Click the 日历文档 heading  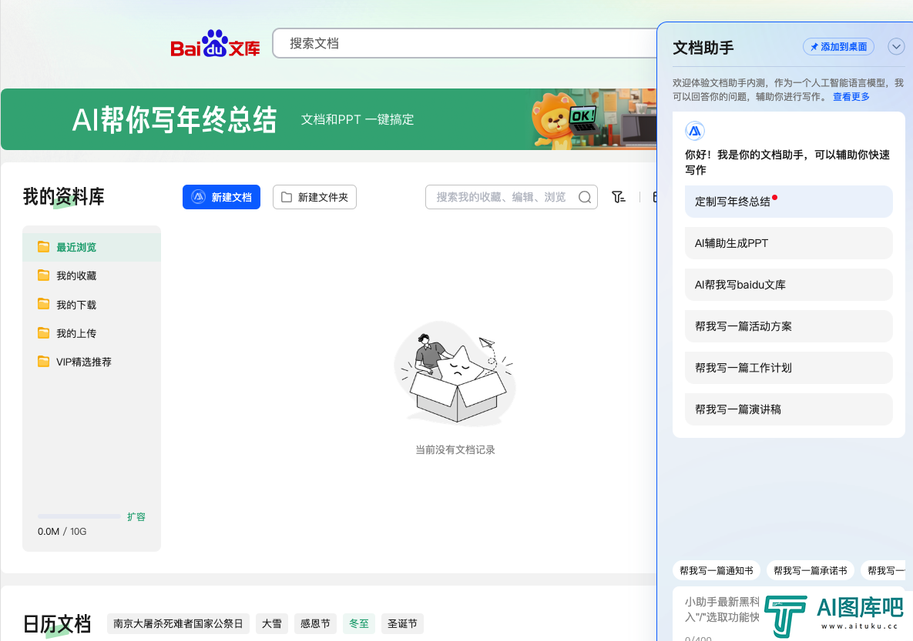pos(57,624)
